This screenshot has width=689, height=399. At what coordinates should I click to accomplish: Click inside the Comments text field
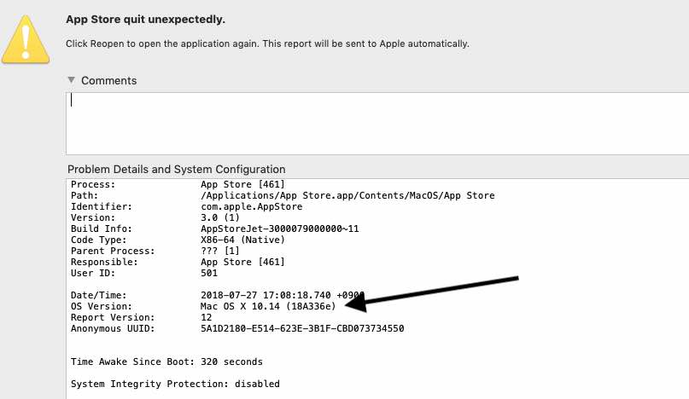(376, 122)
